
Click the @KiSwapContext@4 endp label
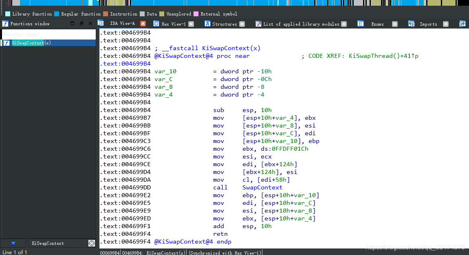(193, 242)
